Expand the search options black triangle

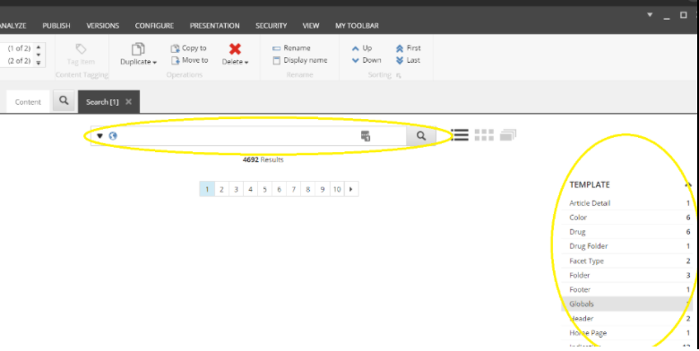(x=99, y=136)
